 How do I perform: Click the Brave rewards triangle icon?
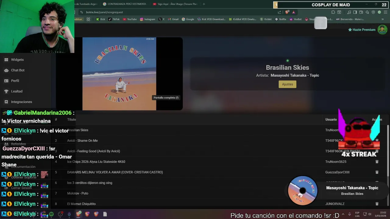(x=293, y=12)
